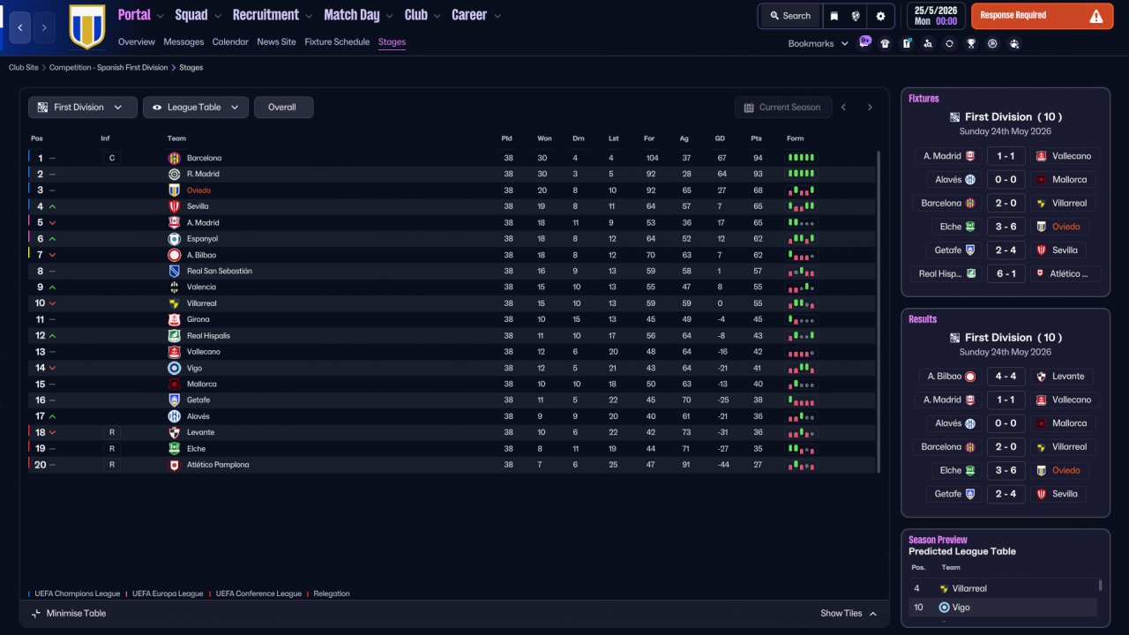The image size is (1129, 635).
Task: Switch to the Fixture Schedule tab
Action: 337,42
